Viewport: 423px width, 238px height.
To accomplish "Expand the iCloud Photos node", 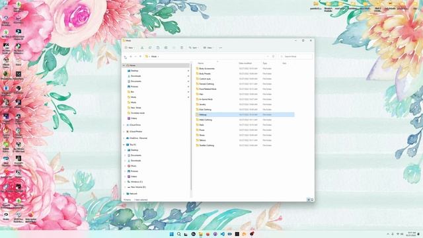I will pyautogui.click(x=124, y=132).
